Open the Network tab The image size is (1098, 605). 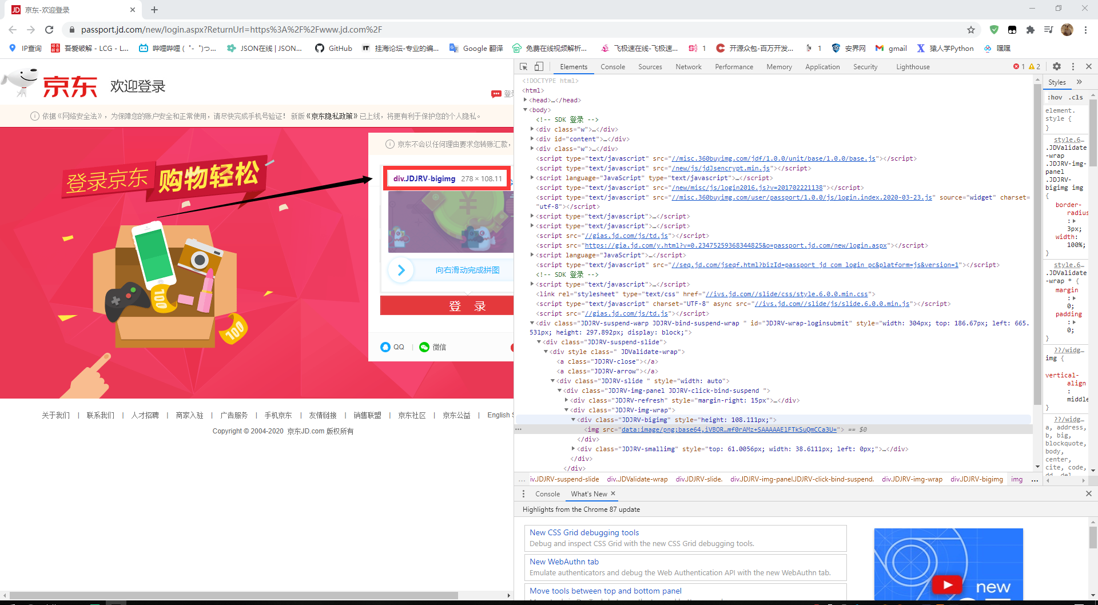tap(689, 67)
